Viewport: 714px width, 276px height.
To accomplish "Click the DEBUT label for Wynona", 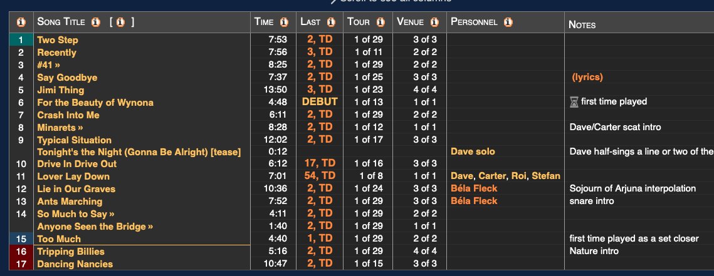I will pyautogui.click(x=320, y=102).
